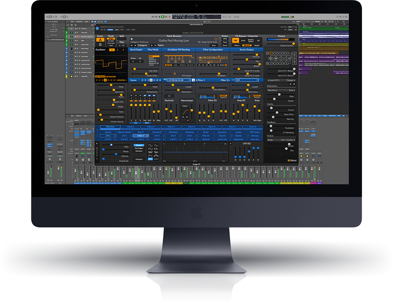Click the next patch arrow
This screenshot has width=393, height=303.
pos(155,45)
